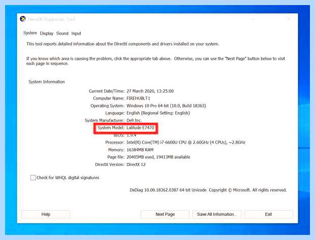Click the DirectX Diagnostic Tool title icon

pyautogui.click(x=23, y=19)
